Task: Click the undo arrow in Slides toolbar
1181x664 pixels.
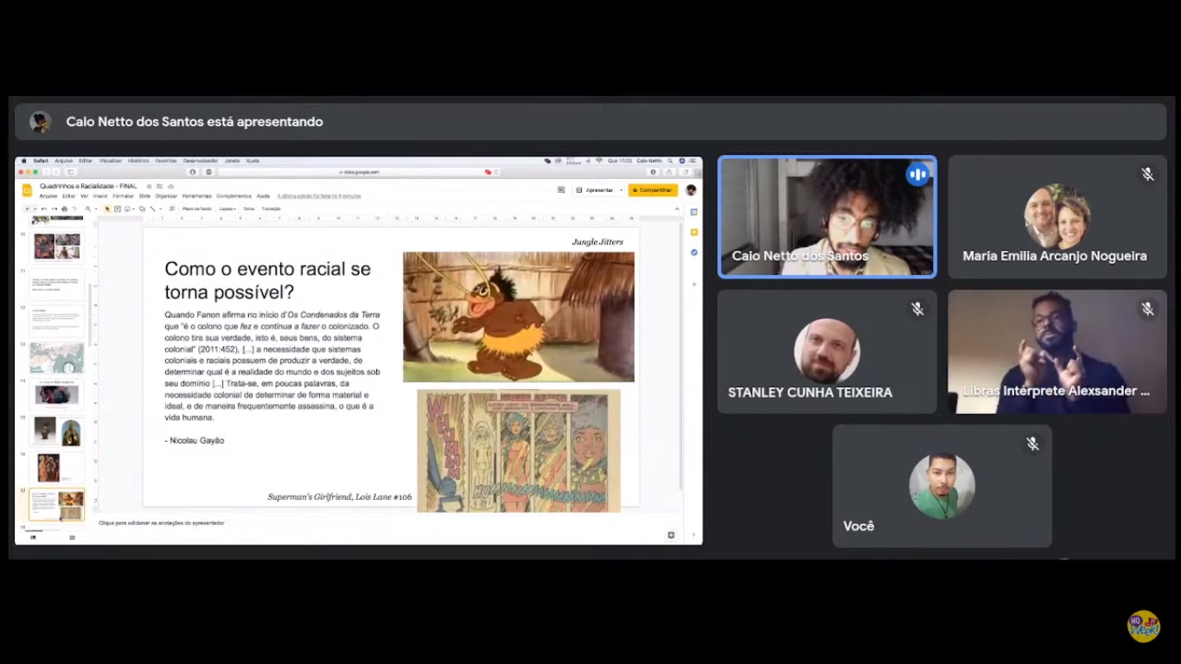Action: 44,209
